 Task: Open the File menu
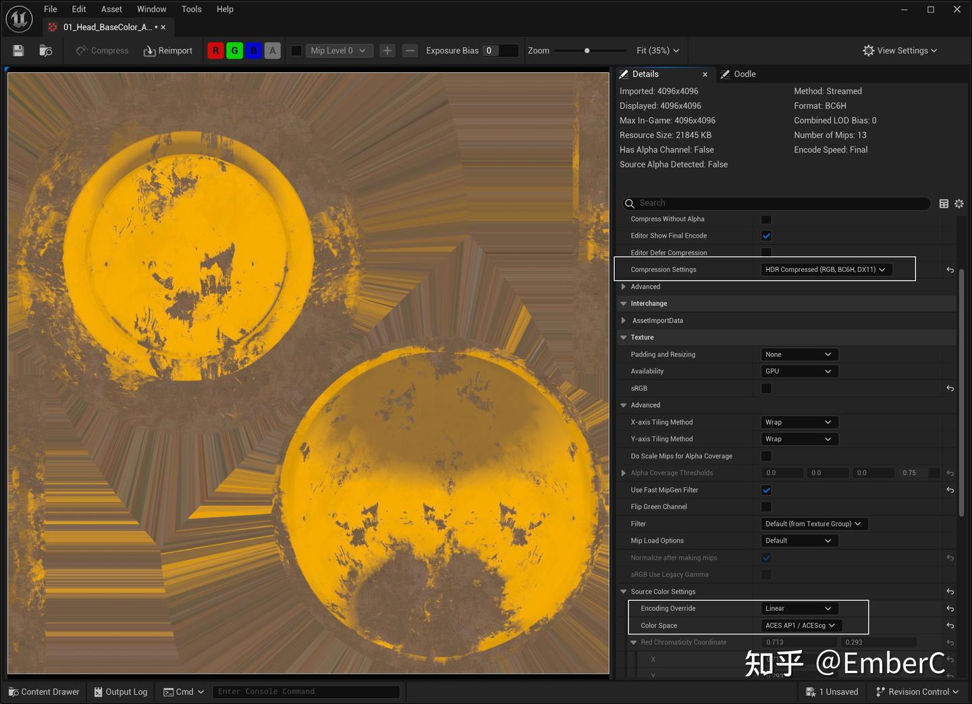(51, 9)
